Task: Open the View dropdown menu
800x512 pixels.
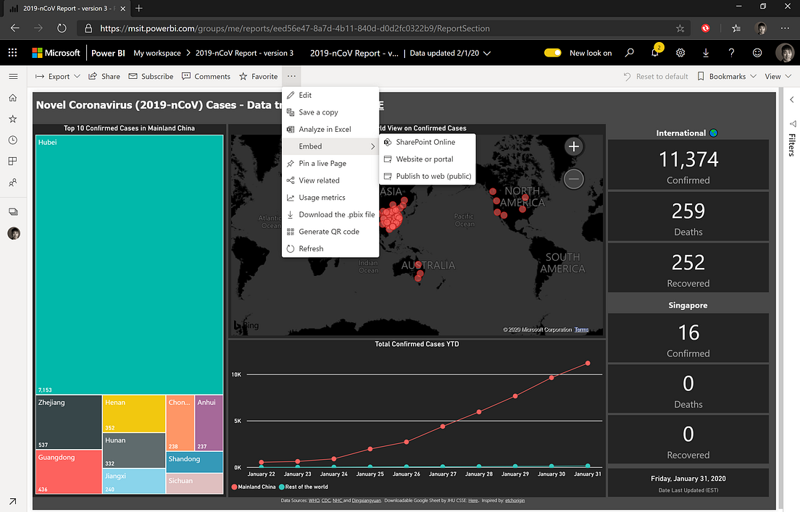Action: 777,76
